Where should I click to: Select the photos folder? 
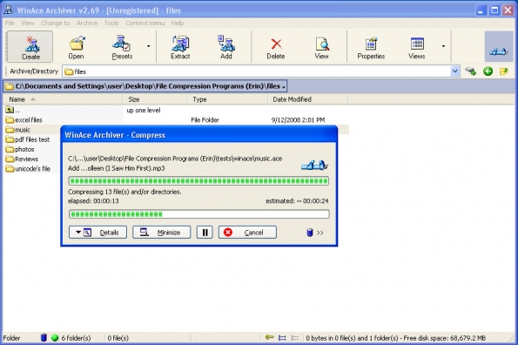[20, 149]
